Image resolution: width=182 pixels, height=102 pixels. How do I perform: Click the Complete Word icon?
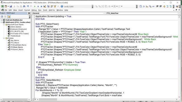click(x=154, y=6)
